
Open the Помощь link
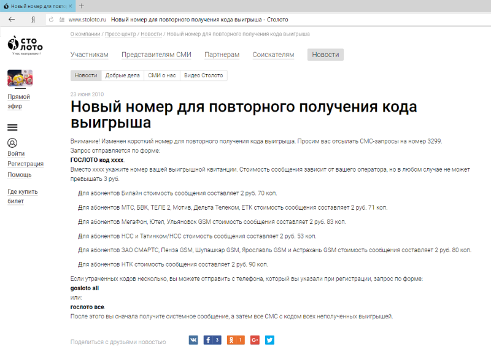click(20, 174)
